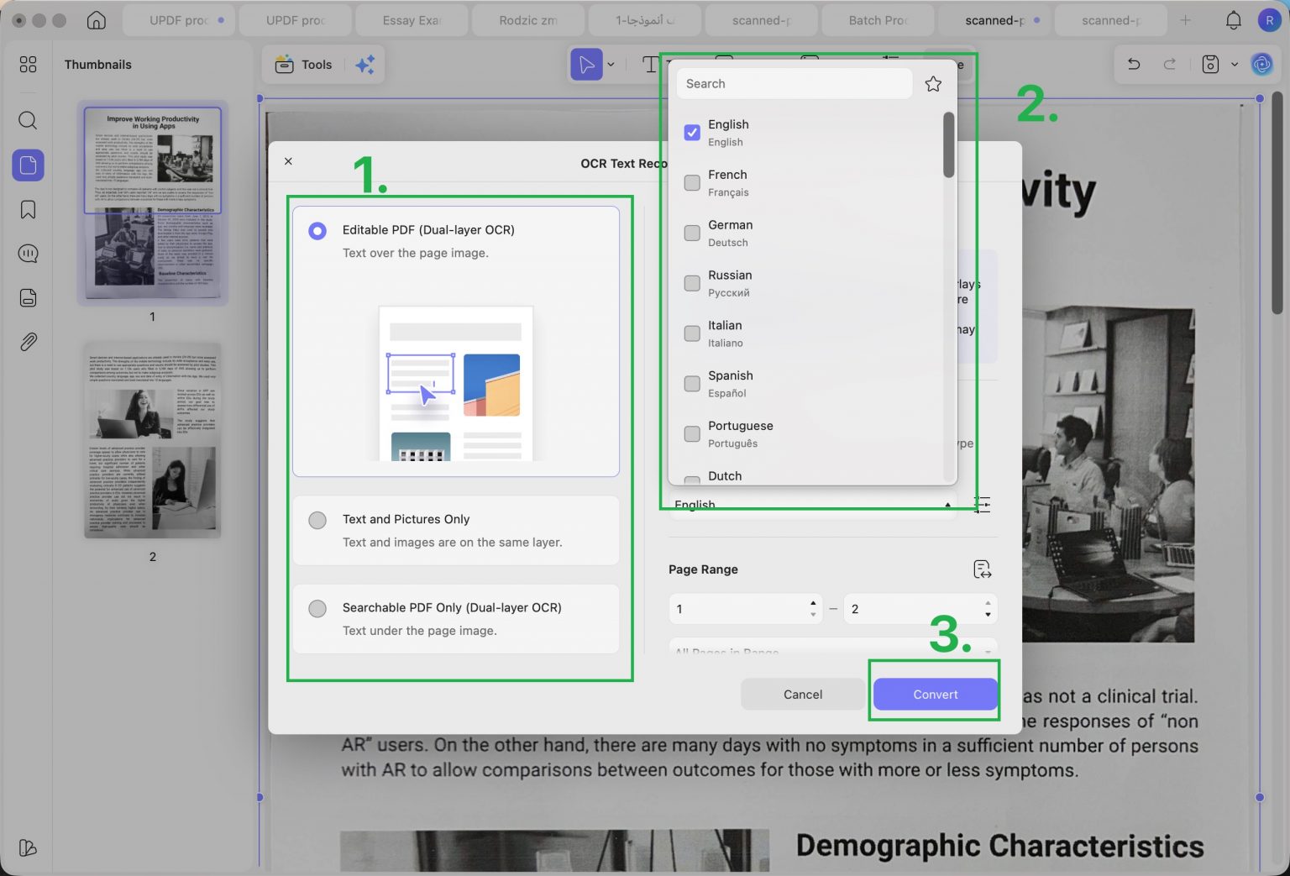Open the language settings sliders icon
This screenshot has height=876, width=1290.
click(982, 505)
